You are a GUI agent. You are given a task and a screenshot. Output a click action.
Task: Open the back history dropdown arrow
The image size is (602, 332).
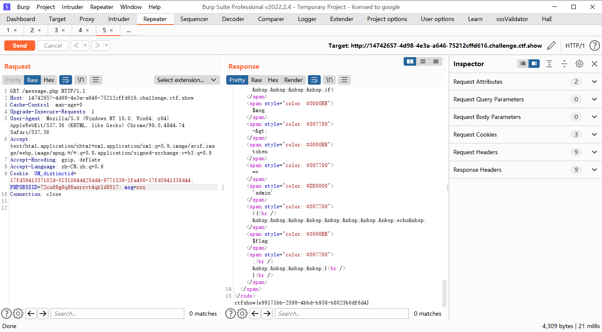pos(85,46)
